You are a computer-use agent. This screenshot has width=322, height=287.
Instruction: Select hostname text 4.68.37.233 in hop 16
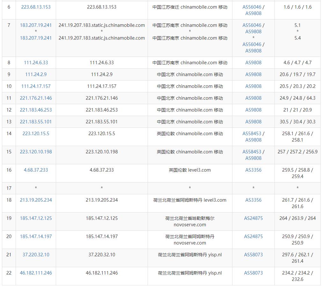coord(102,170)
